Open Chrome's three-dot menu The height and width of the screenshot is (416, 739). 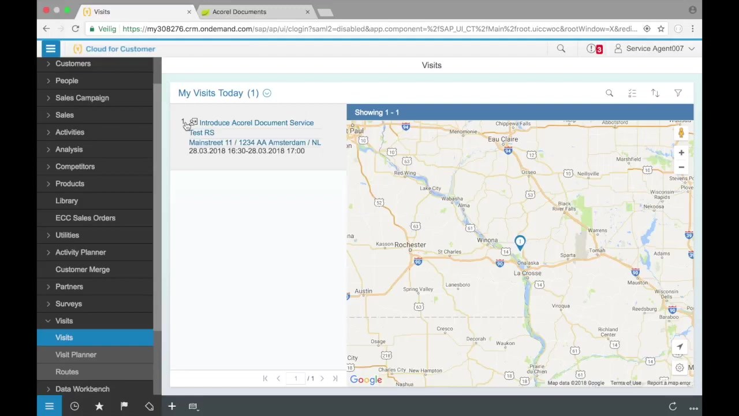[x=692, y=29]
